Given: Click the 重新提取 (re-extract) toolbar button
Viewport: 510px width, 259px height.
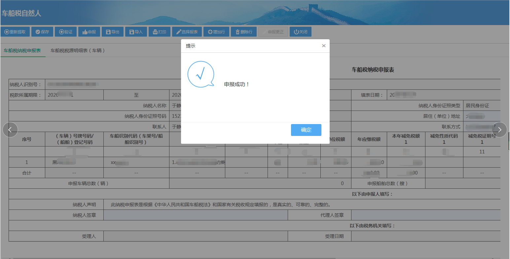Looking at the screenshot, I should point(15,32).
